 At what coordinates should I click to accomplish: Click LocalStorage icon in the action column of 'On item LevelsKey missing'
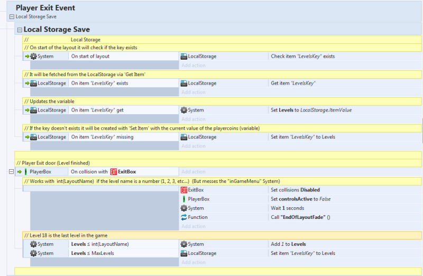click(183, 137)
